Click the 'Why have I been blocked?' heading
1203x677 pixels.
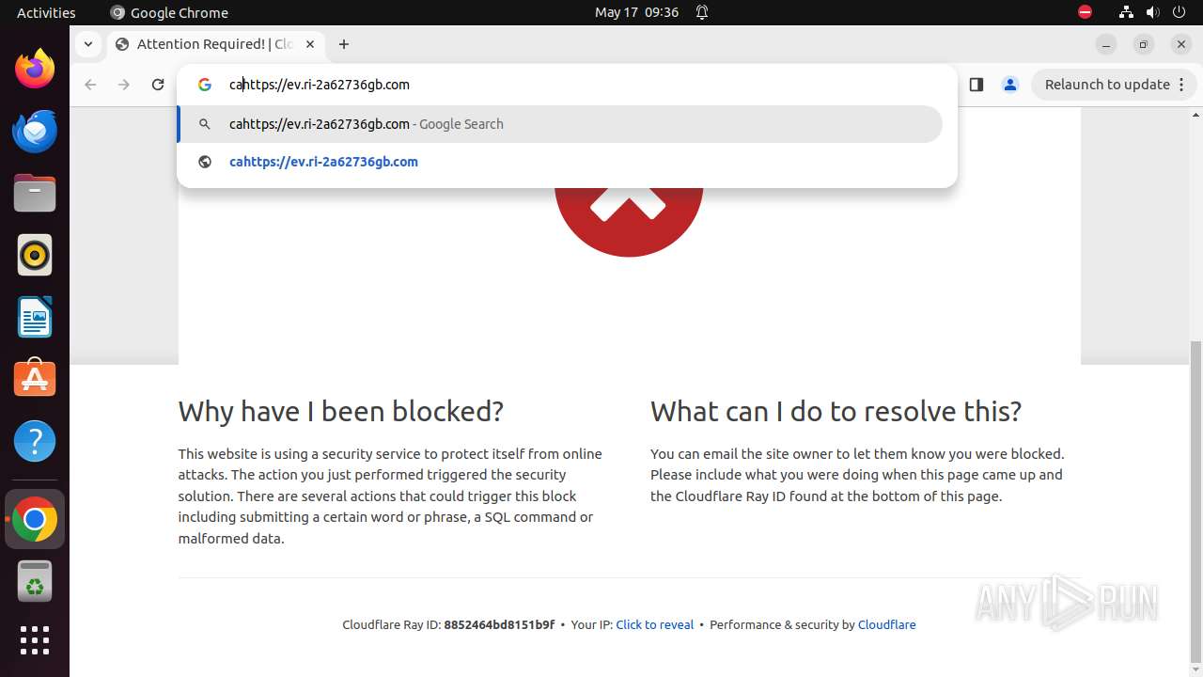point(341,411)
